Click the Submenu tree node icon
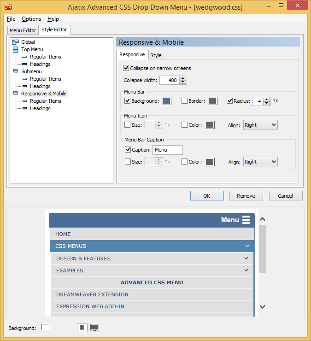The height and width of the screenshot is (341, 311). click(16, 71)
